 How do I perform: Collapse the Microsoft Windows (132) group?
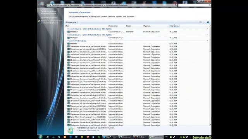(207, 41)
